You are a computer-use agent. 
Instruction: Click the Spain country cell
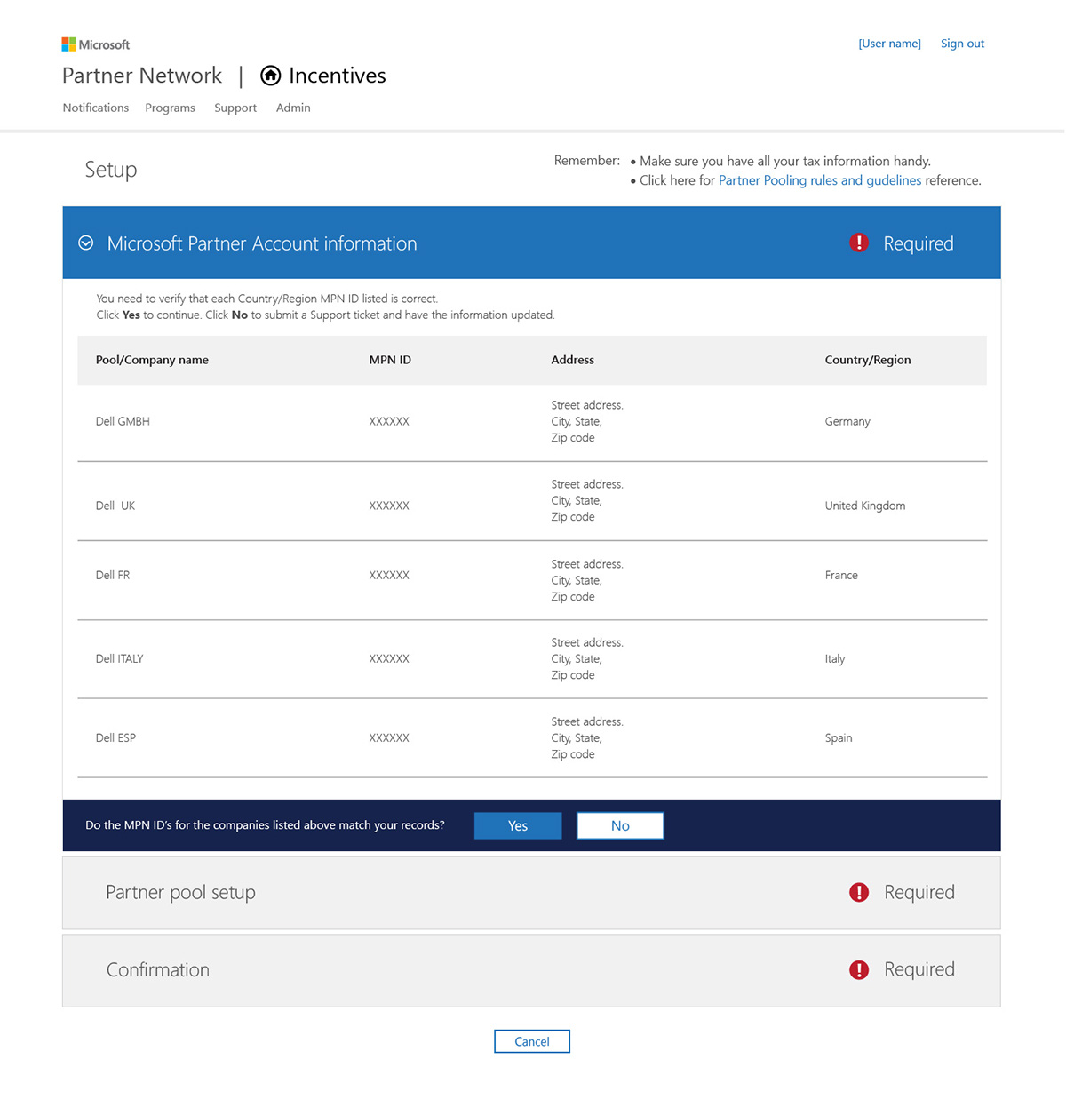click(839, 737)
